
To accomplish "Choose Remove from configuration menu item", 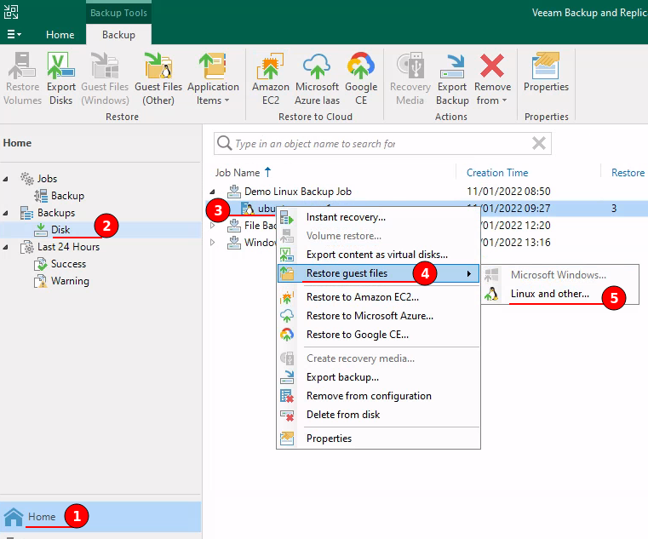I will click(369, 396).
